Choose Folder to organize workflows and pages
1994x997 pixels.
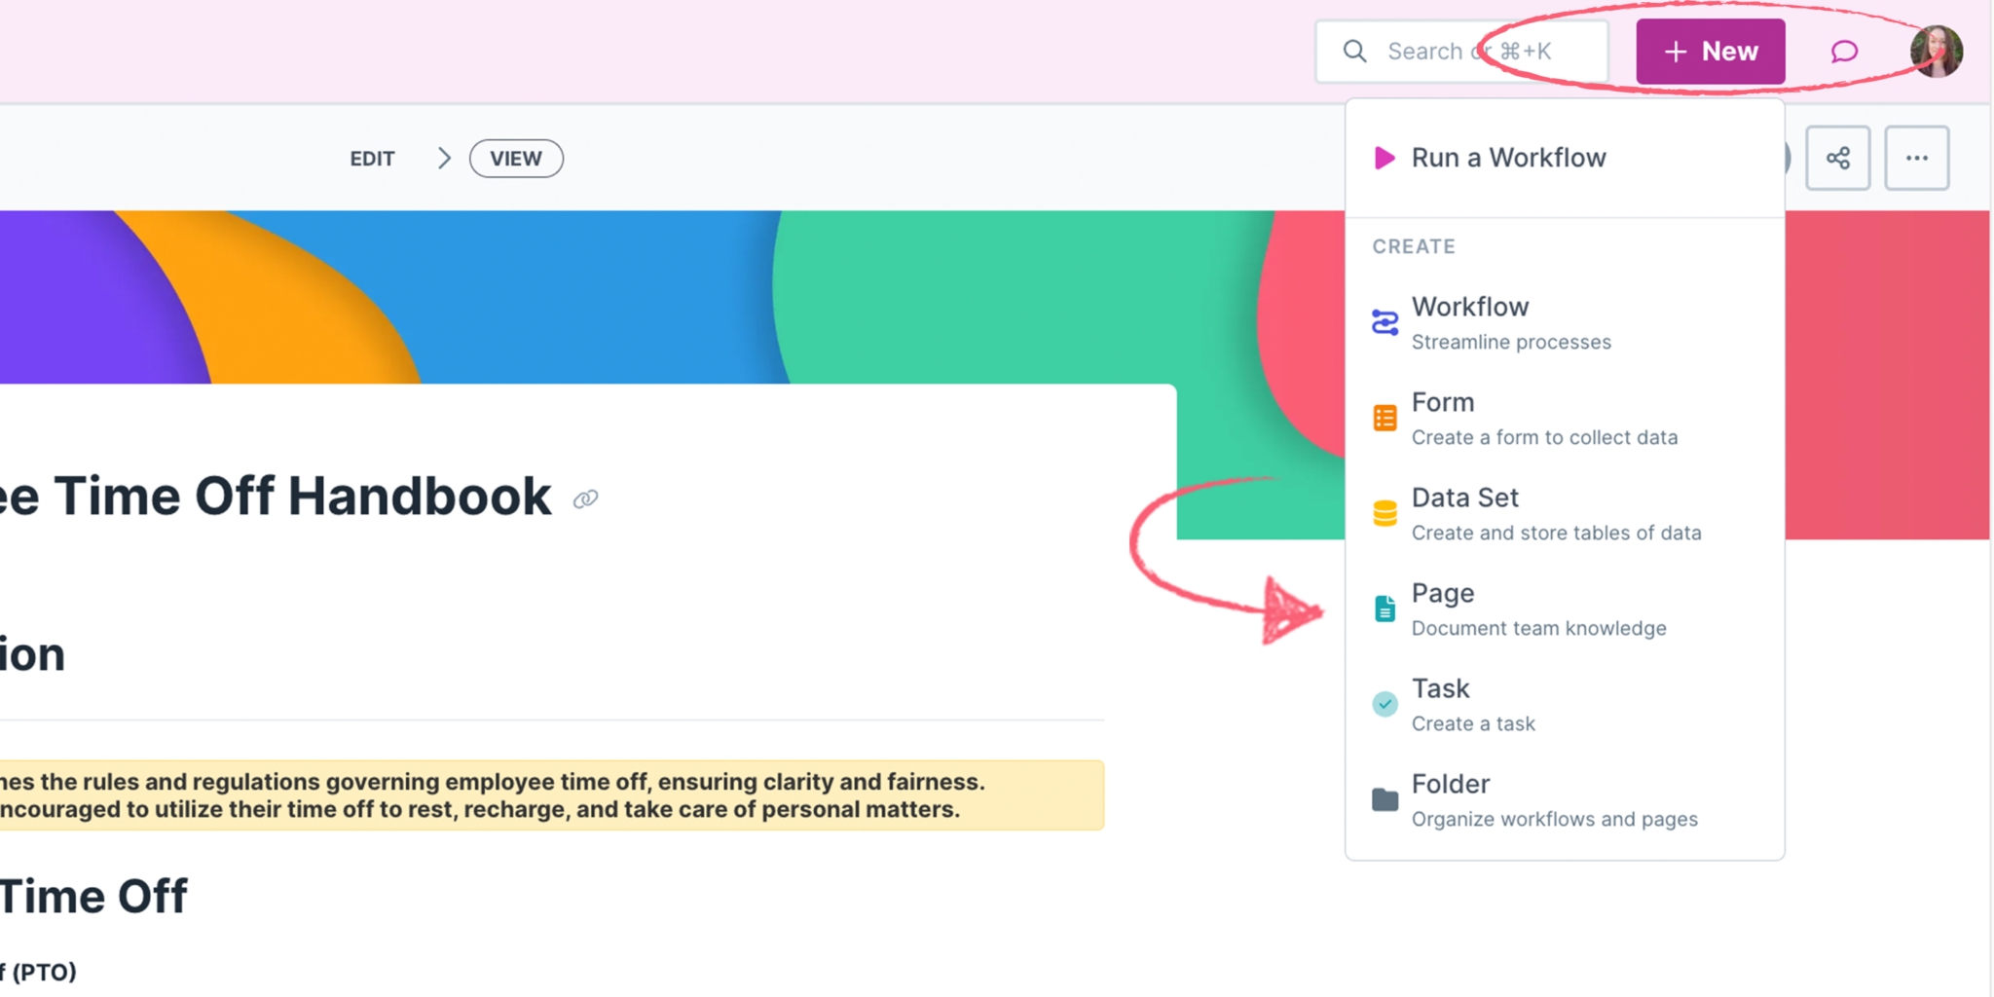coord(1565,800)
